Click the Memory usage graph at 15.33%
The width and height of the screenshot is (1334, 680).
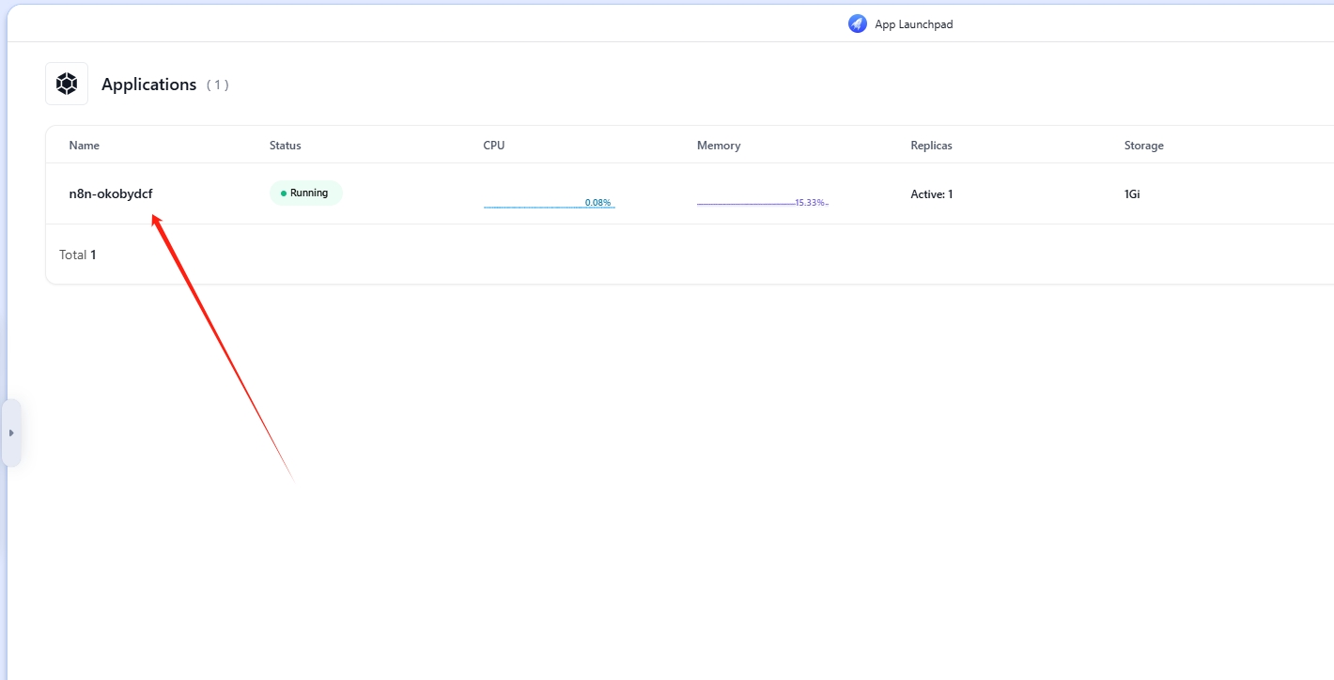pos(762,203)
